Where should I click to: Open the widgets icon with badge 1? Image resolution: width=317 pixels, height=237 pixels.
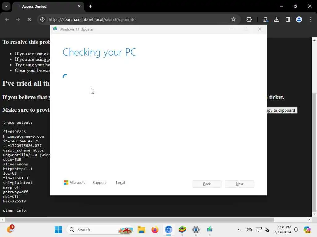(x=10, y=229)
